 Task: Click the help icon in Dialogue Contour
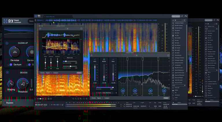point(81,28)
